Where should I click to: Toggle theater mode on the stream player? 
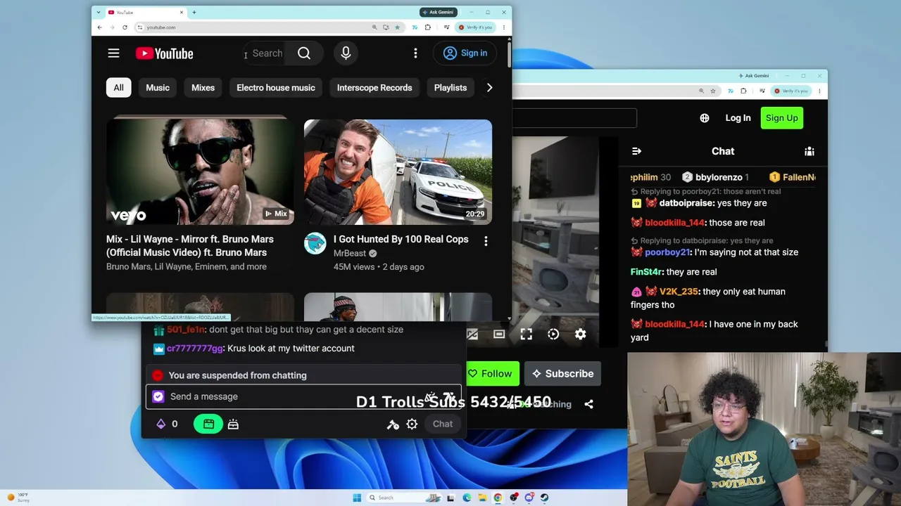[499, 335]
